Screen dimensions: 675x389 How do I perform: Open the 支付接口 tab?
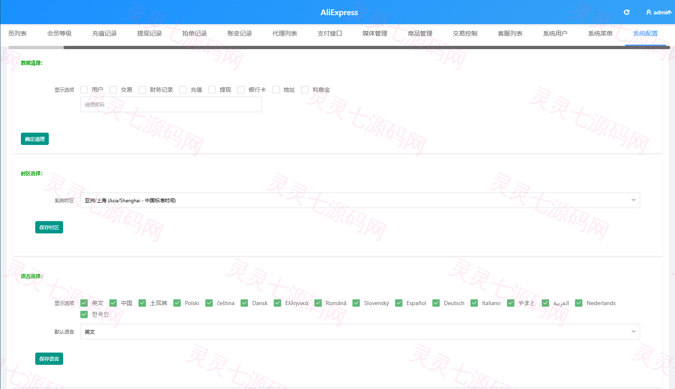(330, 34)
